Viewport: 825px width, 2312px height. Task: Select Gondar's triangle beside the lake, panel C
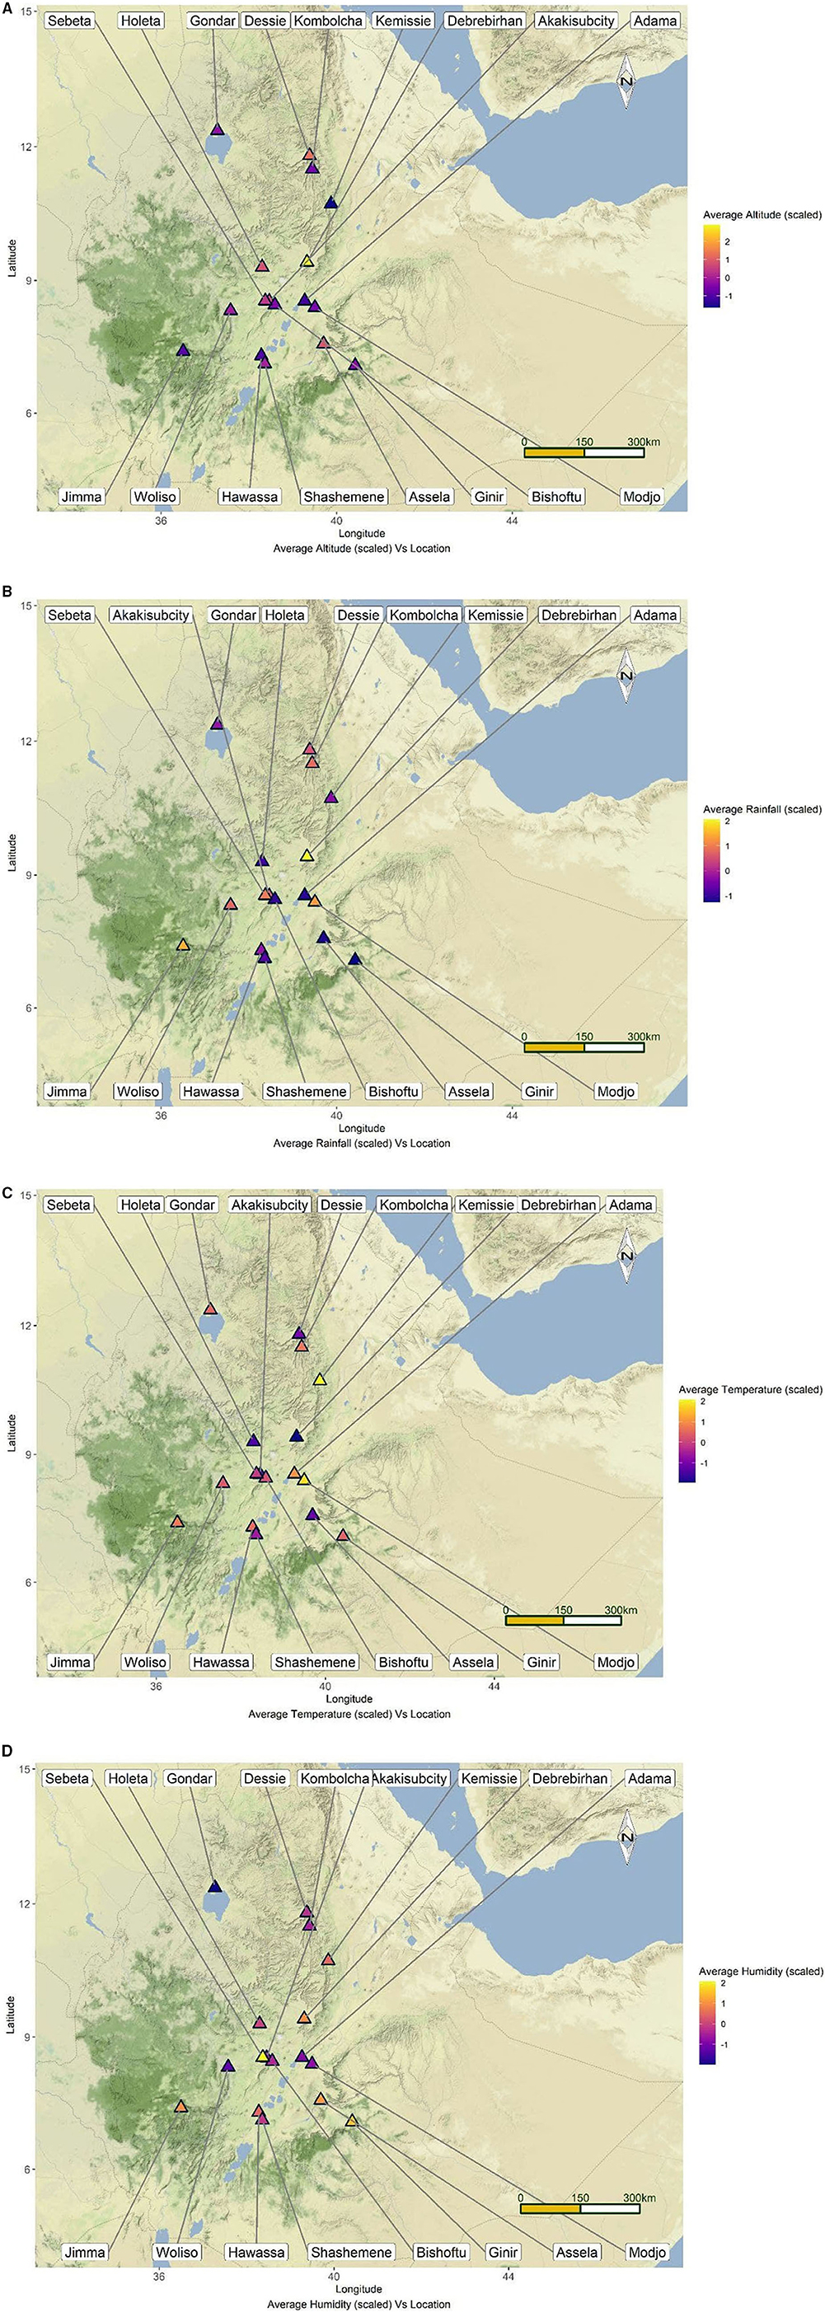(210, 1309)
